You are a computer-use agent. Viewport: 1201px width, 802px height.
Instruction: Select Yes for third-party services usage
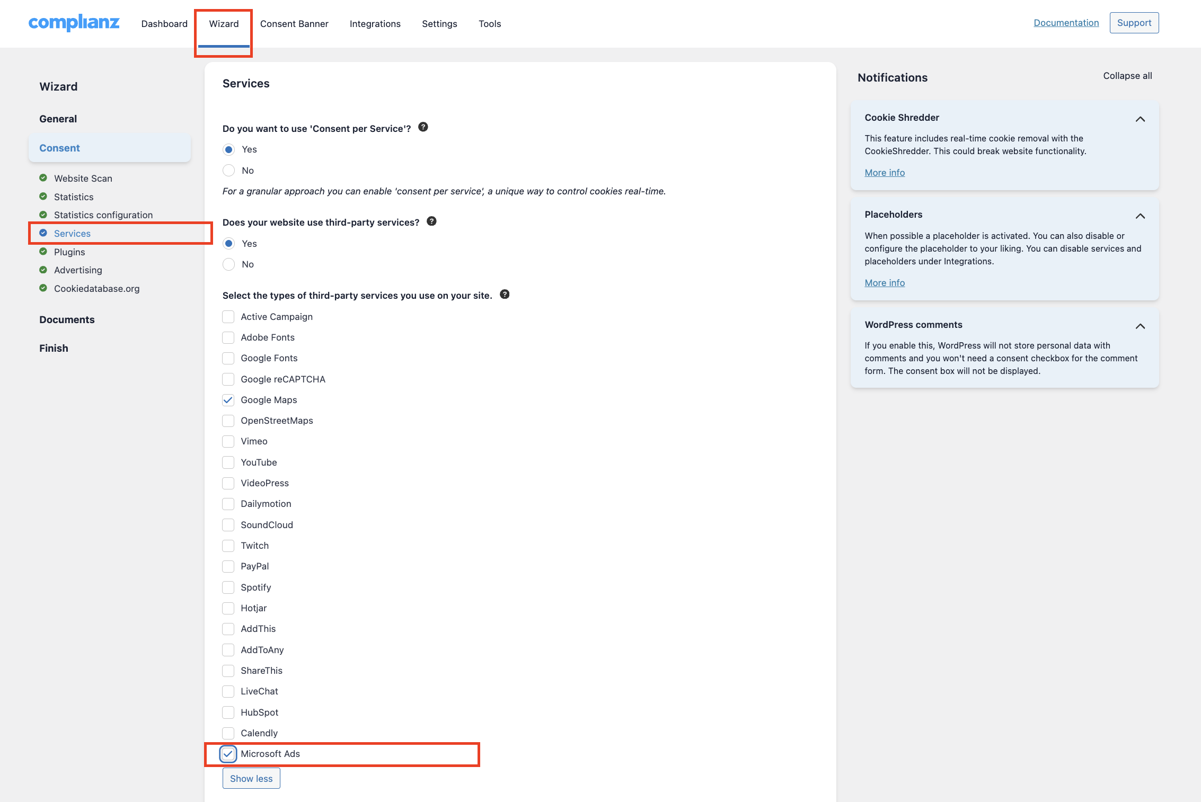228,244
